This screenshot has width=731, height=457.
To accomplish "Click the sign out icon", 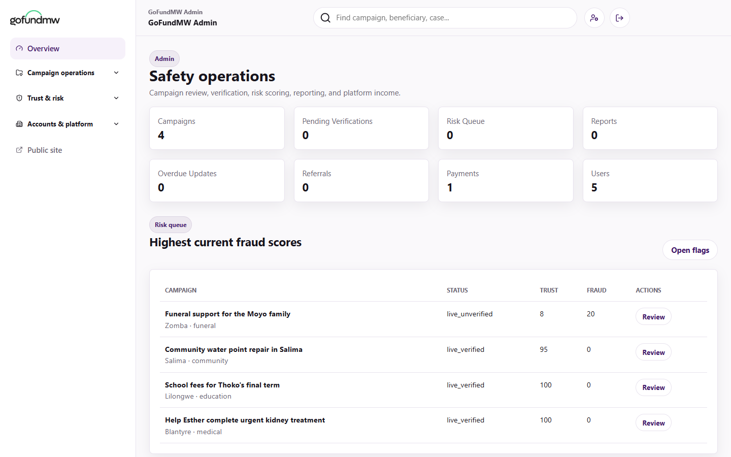I will 620,18.
